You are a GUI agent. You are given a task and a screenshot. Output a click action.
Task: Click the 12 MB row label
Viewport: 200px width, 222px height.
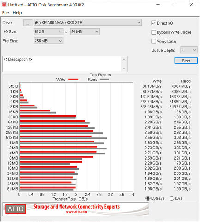point(12,163)
